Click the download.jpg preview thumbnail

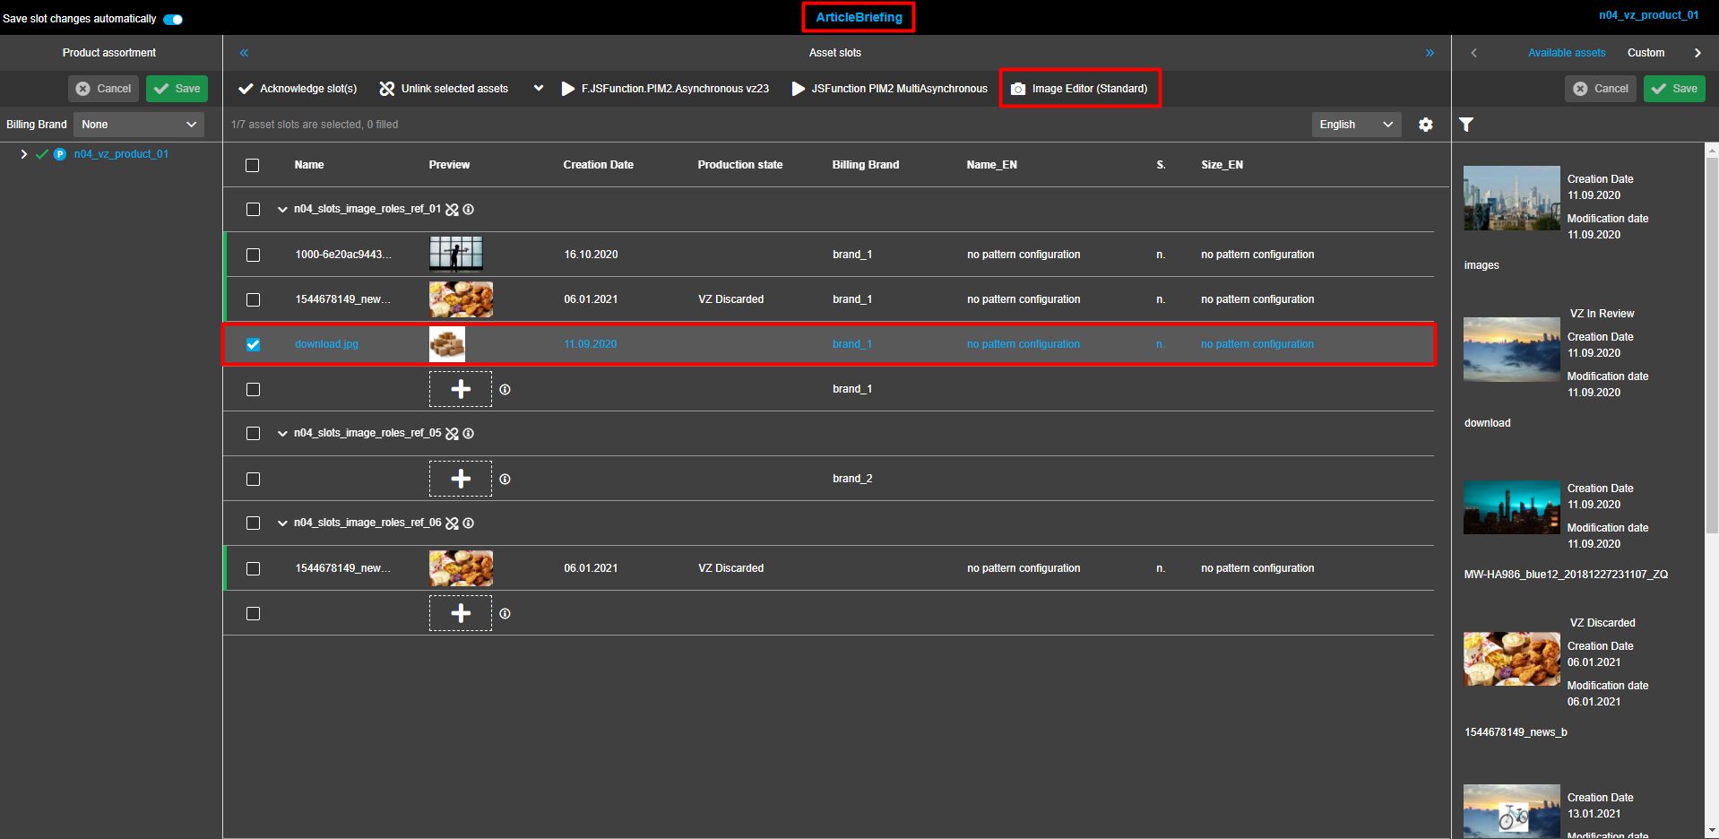(446, 344)
